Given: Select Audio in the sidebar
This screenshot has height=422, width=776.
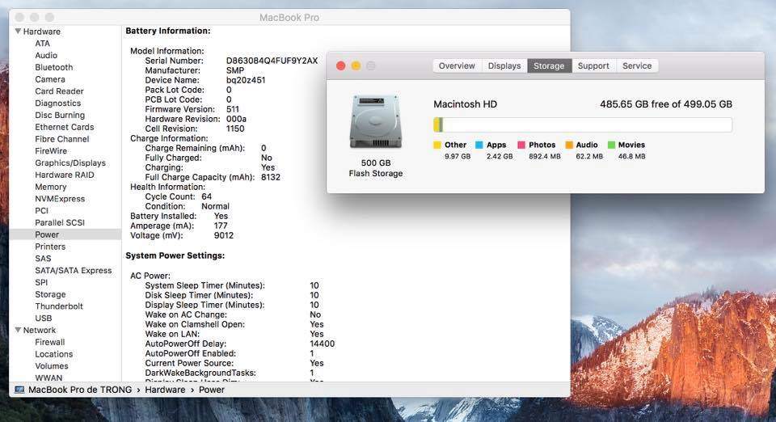Looking at the screenshot, I should point(46,56).
